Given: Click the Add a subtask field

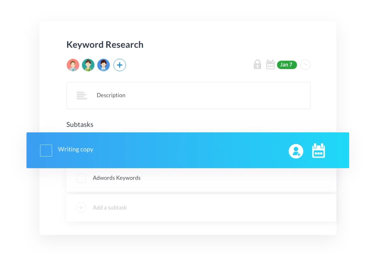Looking at the screenshot, I should (x=201, y=207).
